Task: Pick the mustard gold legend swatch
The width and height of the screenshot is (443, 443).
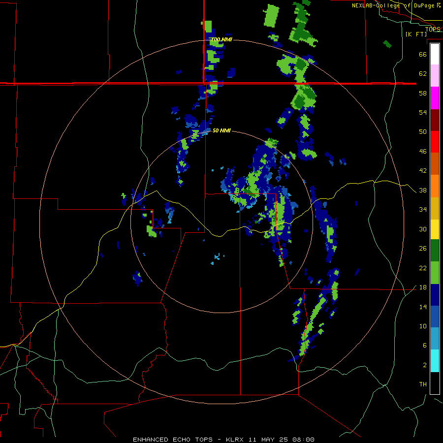Action: (x=435, y=208)
